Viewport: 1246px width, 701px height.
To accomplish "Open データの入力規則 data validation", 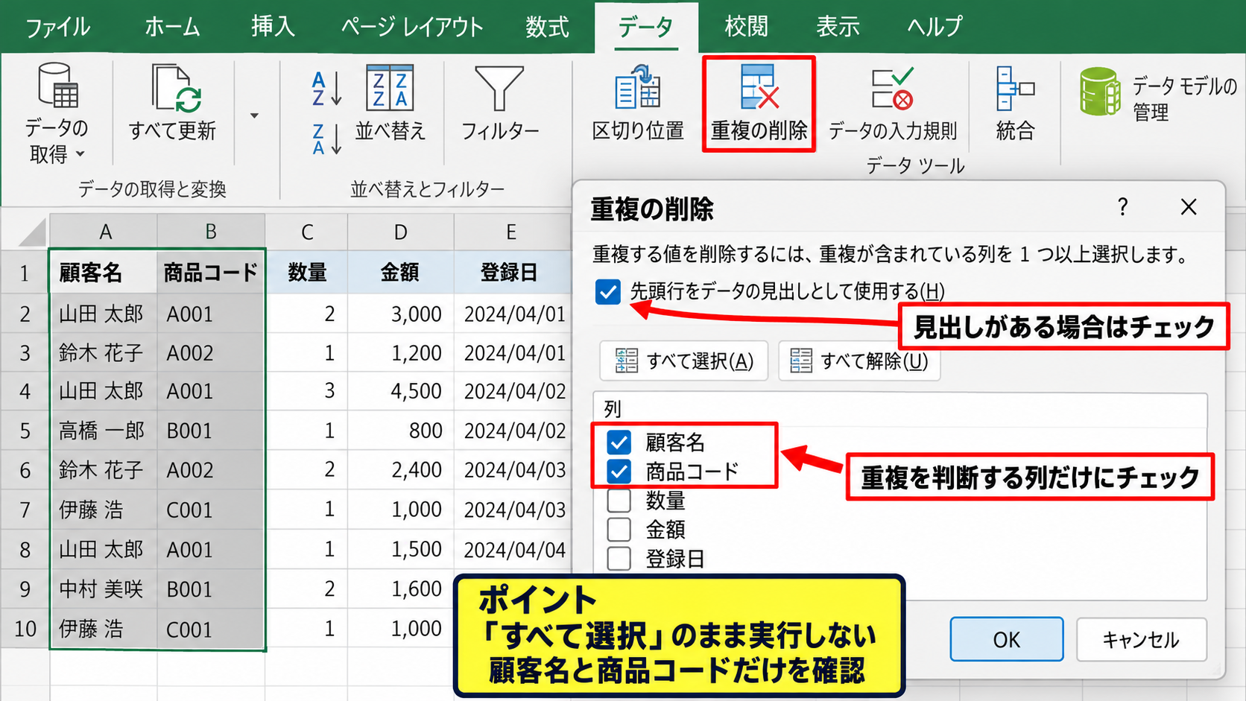I will [x=893, y=104].
